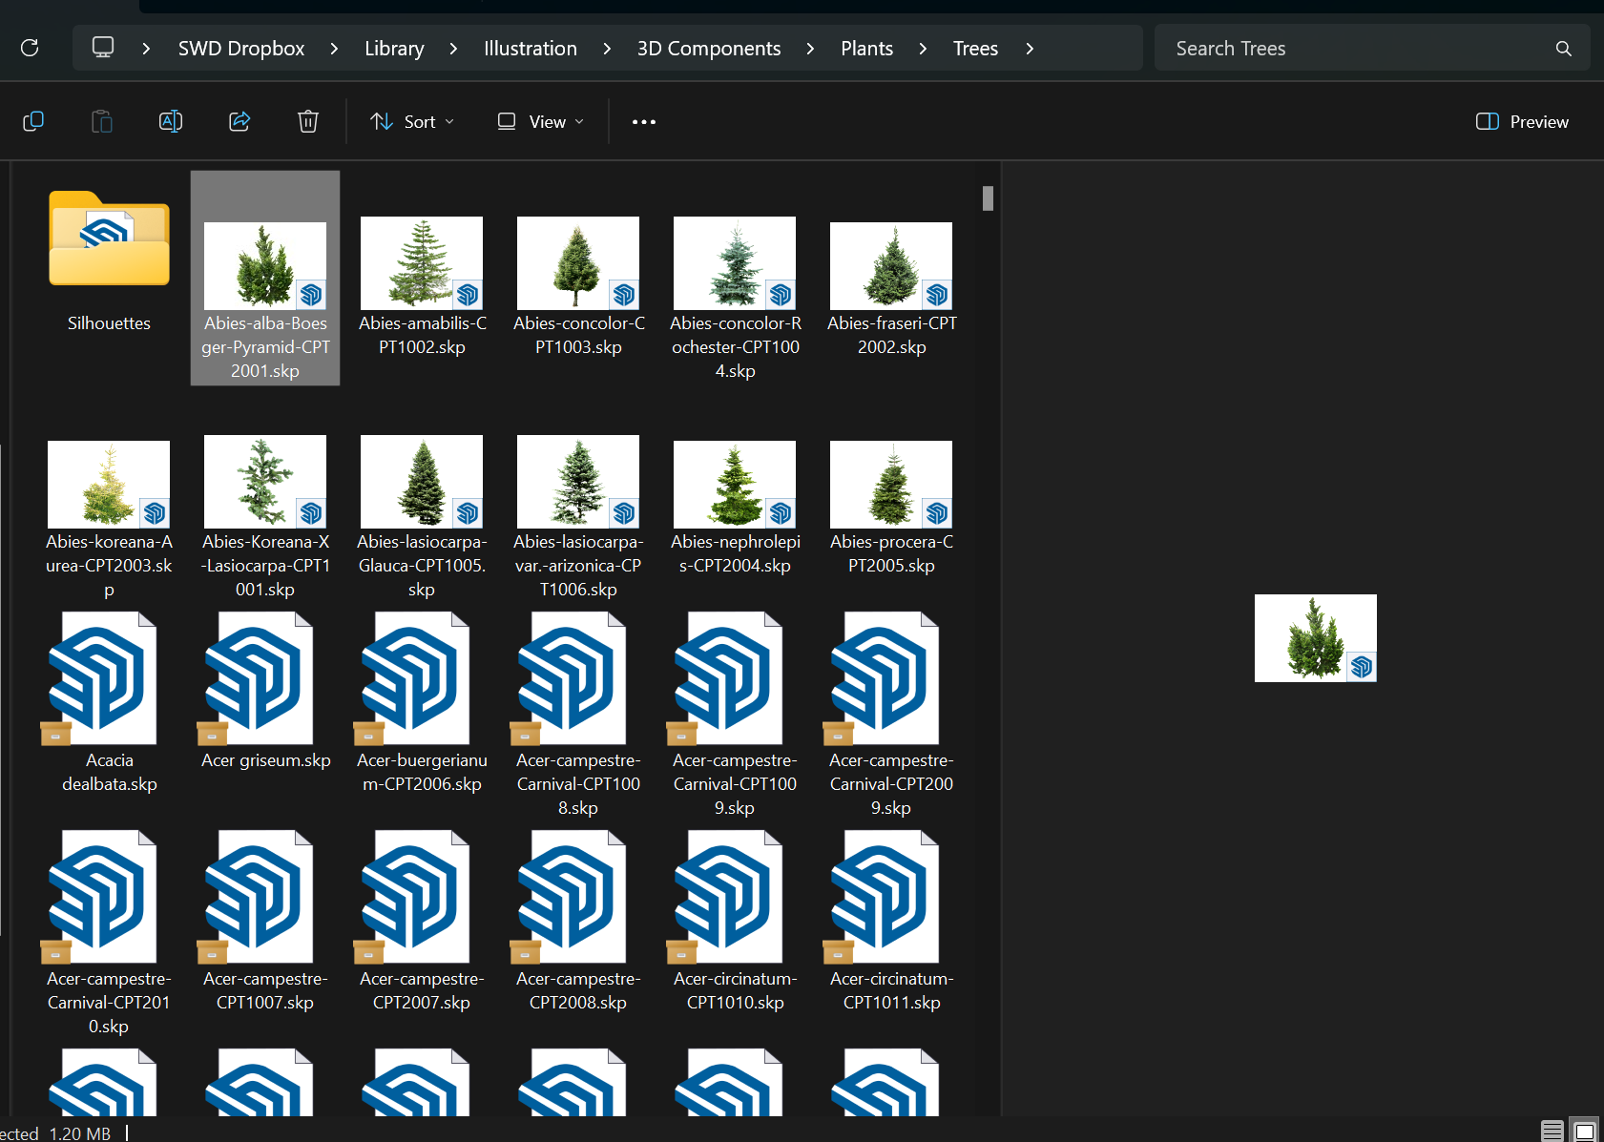Viewport: 1604px width, 1142px height.
Task: Click the Abies-fraseri-CPT2002.skp filename text
Action: [x=891, y=335]
